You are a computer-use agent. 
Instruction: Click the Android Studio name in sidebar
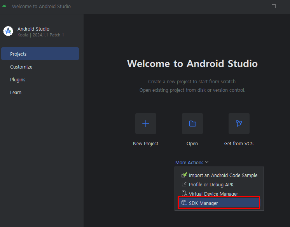(33, 29)
